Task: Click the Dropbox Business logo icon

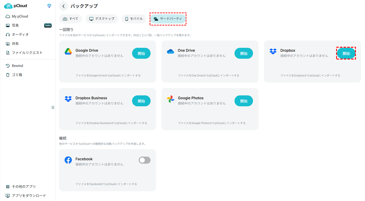Action: coord(68,99)
